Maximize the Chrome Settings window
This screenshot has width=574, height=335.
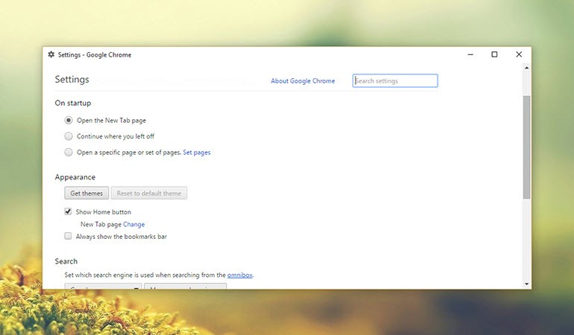[494, 54]
